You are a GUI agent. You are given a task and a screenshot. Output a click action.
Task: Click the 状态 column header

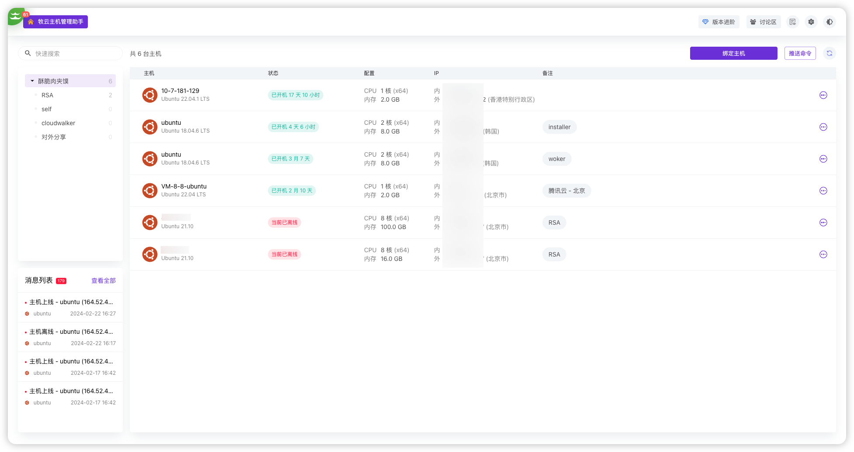(273, 73)
